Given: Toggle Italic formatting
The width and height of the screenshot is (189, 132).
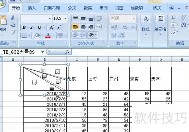Looking at the screenshot, I should [x=31, y=27].
